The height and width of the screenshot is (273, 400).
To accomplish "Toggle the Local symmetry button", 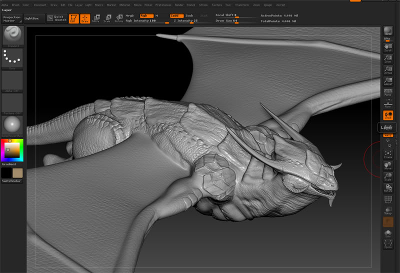I will pos(388,115).
